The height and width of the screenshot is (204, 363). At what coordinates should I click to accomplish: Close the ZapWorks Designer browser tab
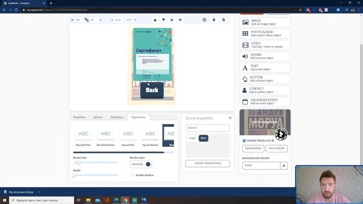44,3
